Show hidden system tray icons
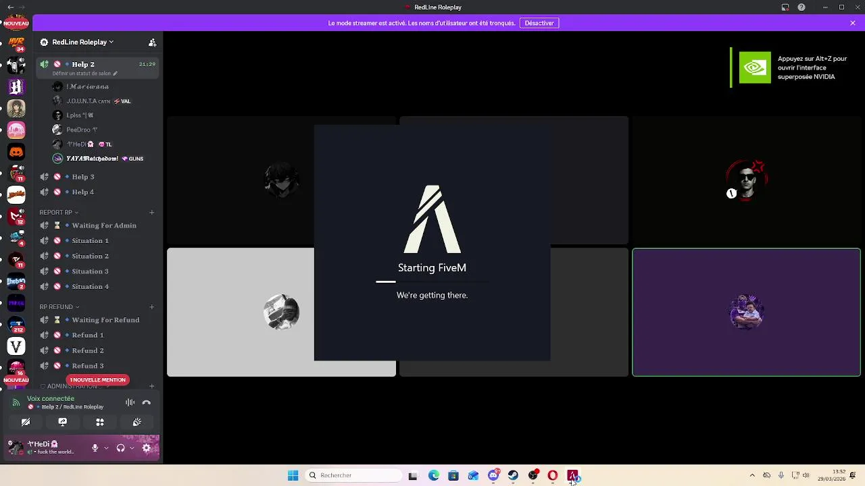 (x=752, y=475)
